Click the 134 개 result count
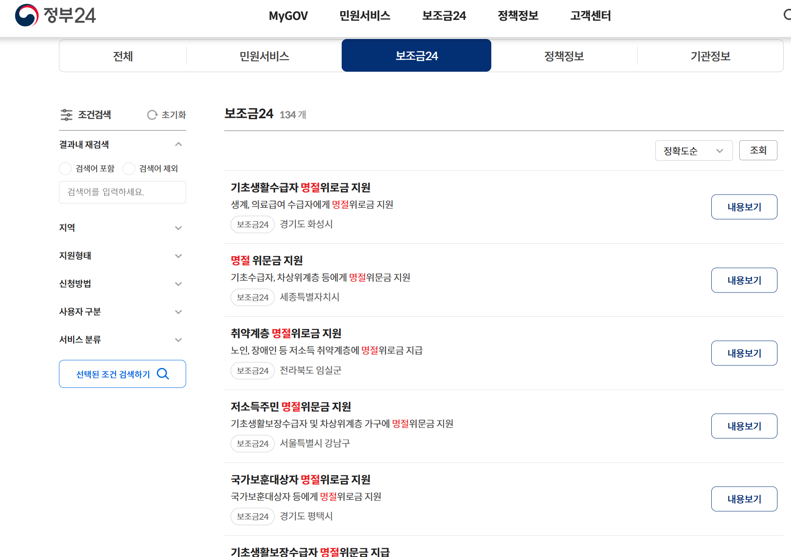Viewport: 791px width, 557px height. click(293, 115)
